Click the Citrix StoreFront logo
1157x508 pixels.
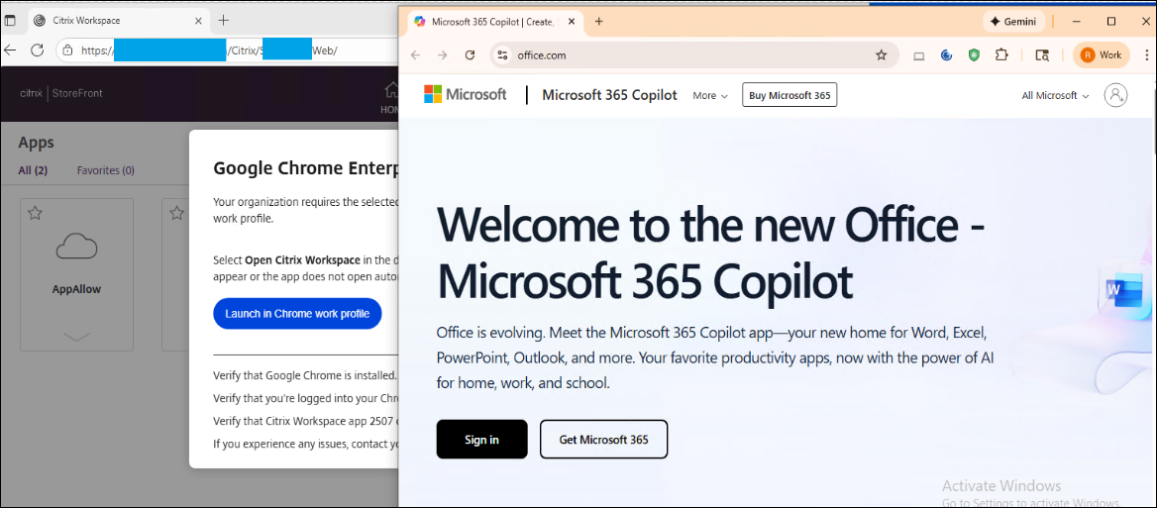point(61,94)
